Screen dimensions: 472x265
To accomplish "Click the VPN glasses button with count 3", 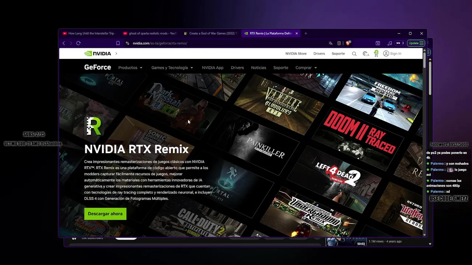I will tap(400, 43).
